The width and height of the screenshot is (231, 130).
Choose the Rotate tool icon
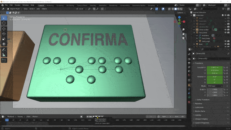pos(4,34)
